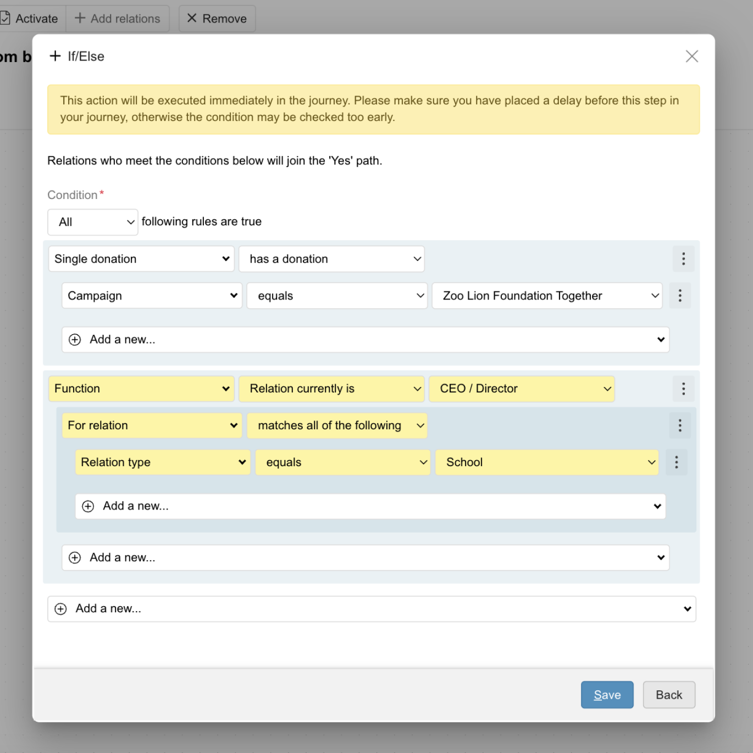Expand the All condition dropdown
Screen dimensions: 753x753
(x=93, y=222)
